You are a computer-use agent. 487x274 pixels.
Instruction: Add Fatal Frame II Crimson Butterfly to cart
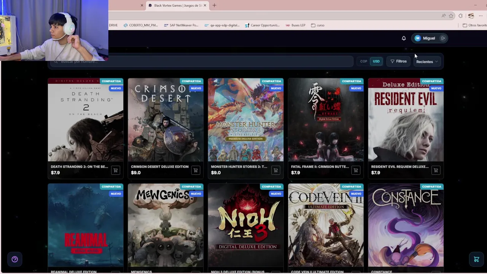click(x=356, y=170)
